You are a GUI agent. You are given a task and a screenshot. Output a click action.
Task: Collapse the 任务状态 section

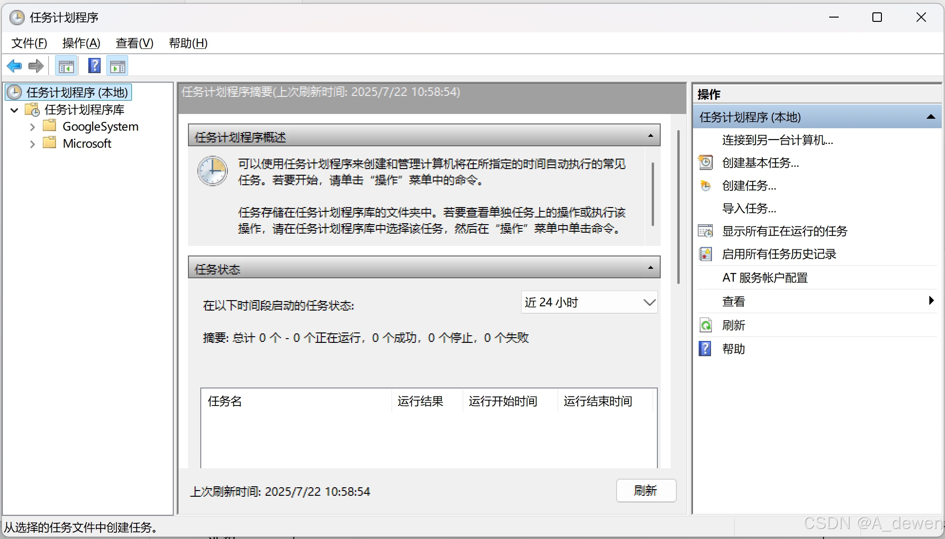(x=650, y=268)
